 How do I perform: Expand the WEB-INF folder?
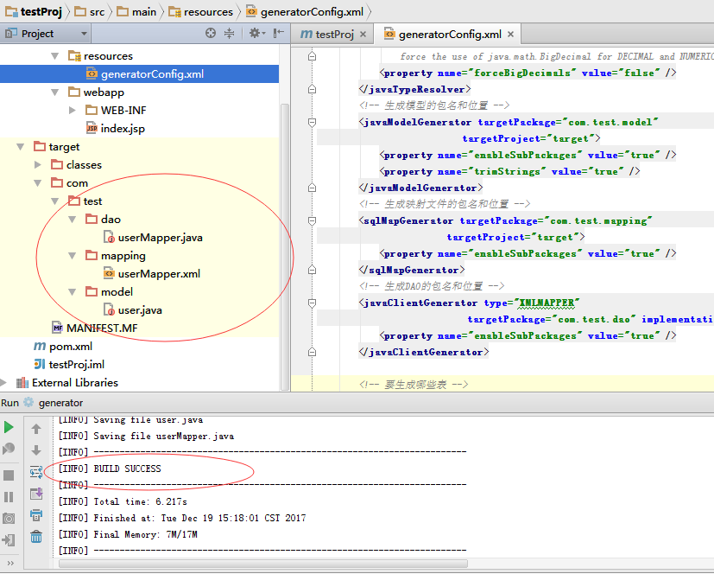[72, 111]
